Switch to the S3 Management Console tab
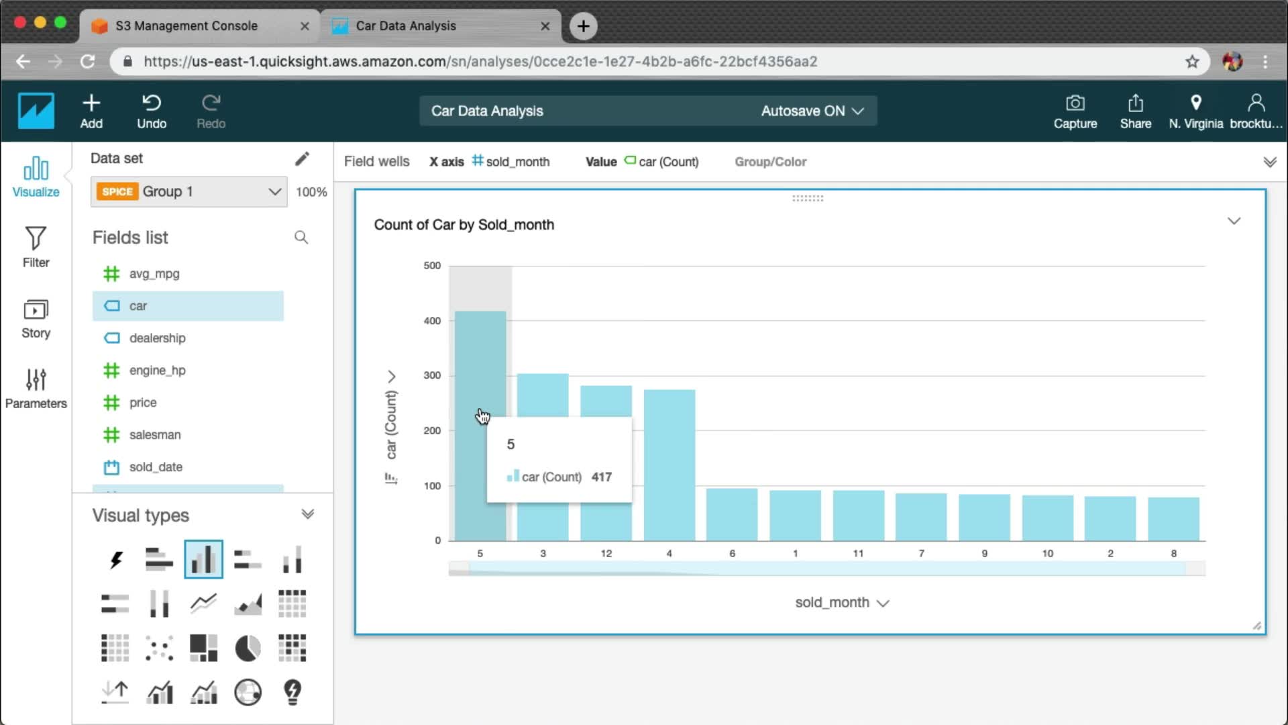 coord(186,26)
